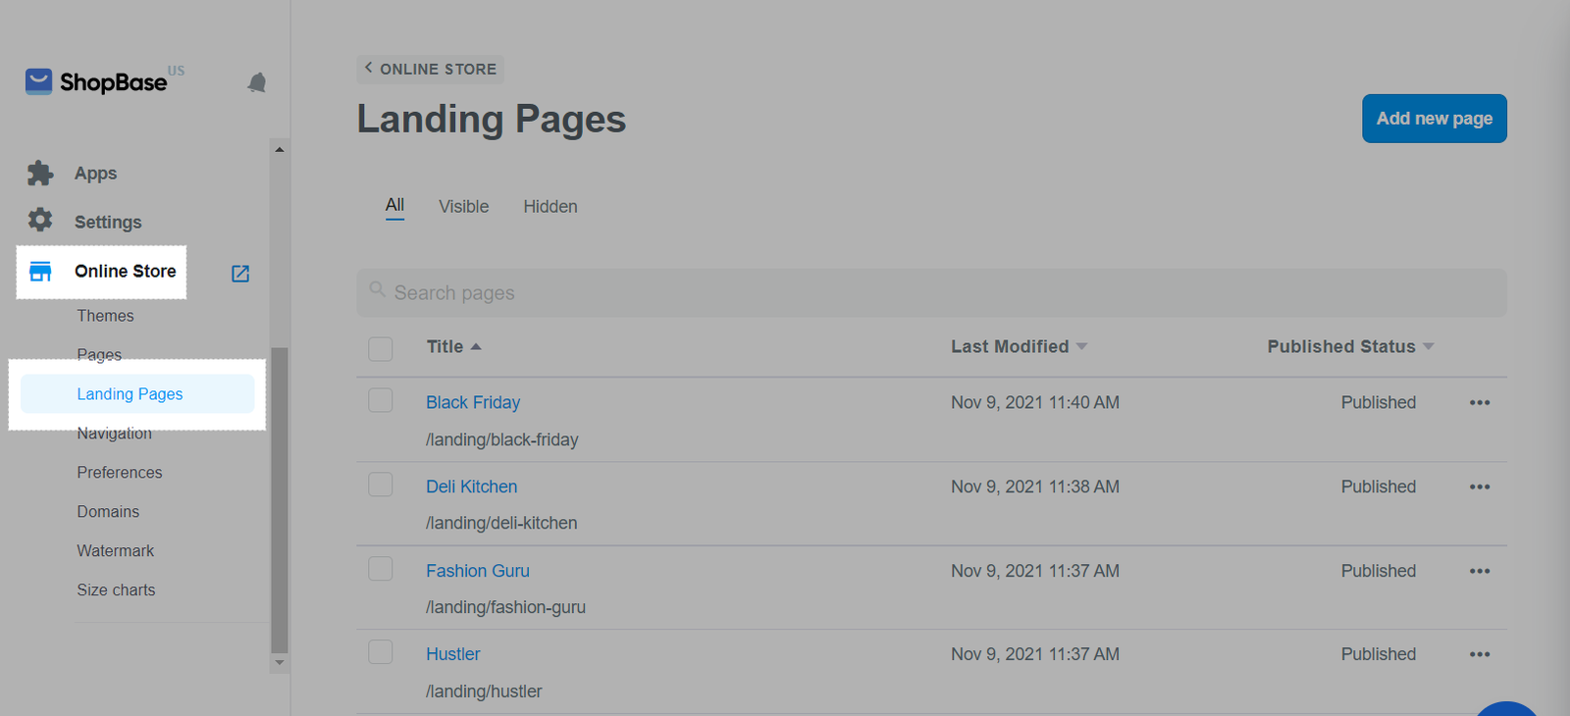Image resolution: width=1570 pixels, height=716 pixels.
Task: Click the Search pages input field
Action: click(x=930, y=293)
